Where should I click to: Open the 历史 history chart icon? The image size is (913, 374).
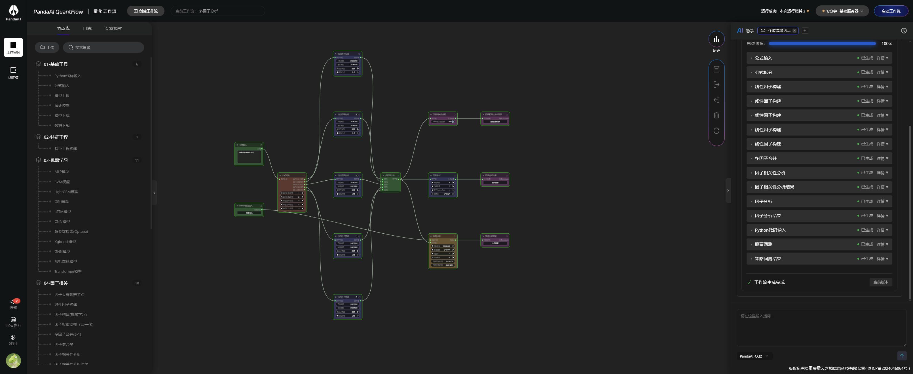pyautogui.click(x=716, y=39)
